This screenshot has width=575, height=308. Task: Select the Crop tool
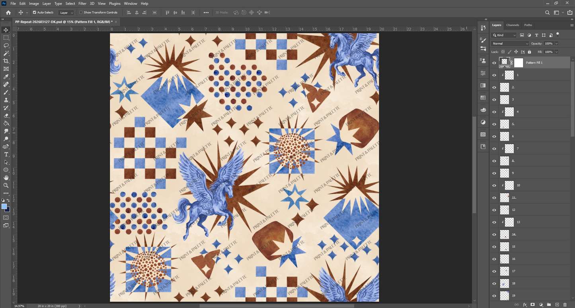coord(6,61)
